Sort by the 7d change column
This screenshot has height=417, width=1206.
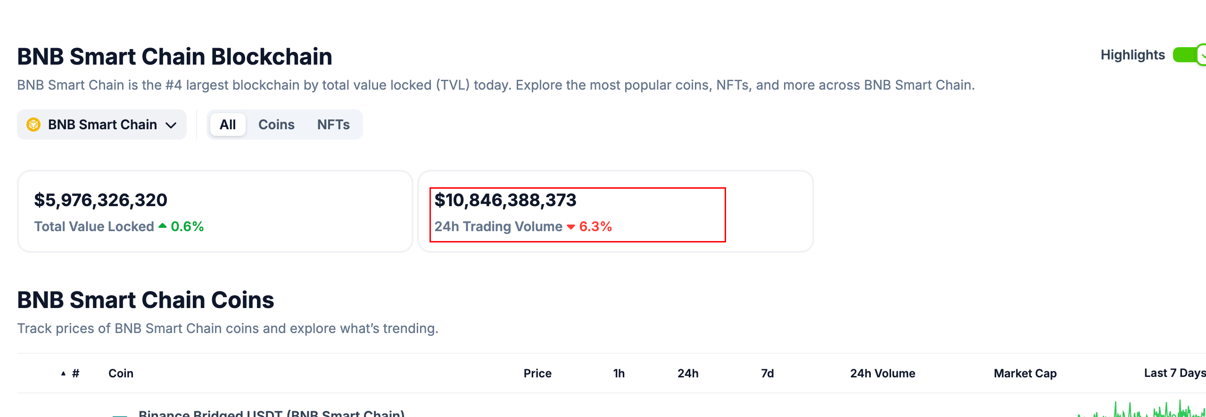coord(767,374)
